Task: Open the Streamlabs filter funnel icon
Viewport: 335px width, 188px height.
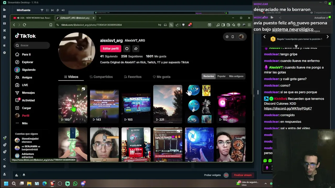Action: coord(42,10)
